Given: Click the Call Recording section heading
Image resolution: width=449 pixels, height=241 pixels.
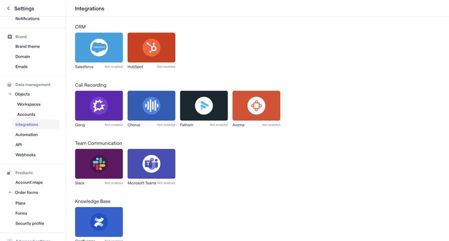Looking at the screenshot, I should point(90,85).
